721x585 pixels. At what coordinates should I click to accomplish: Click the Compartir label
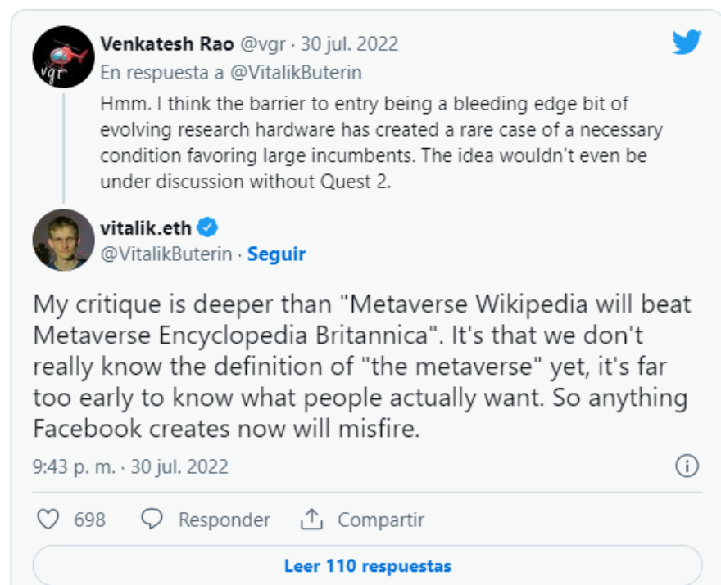[381, 520]
